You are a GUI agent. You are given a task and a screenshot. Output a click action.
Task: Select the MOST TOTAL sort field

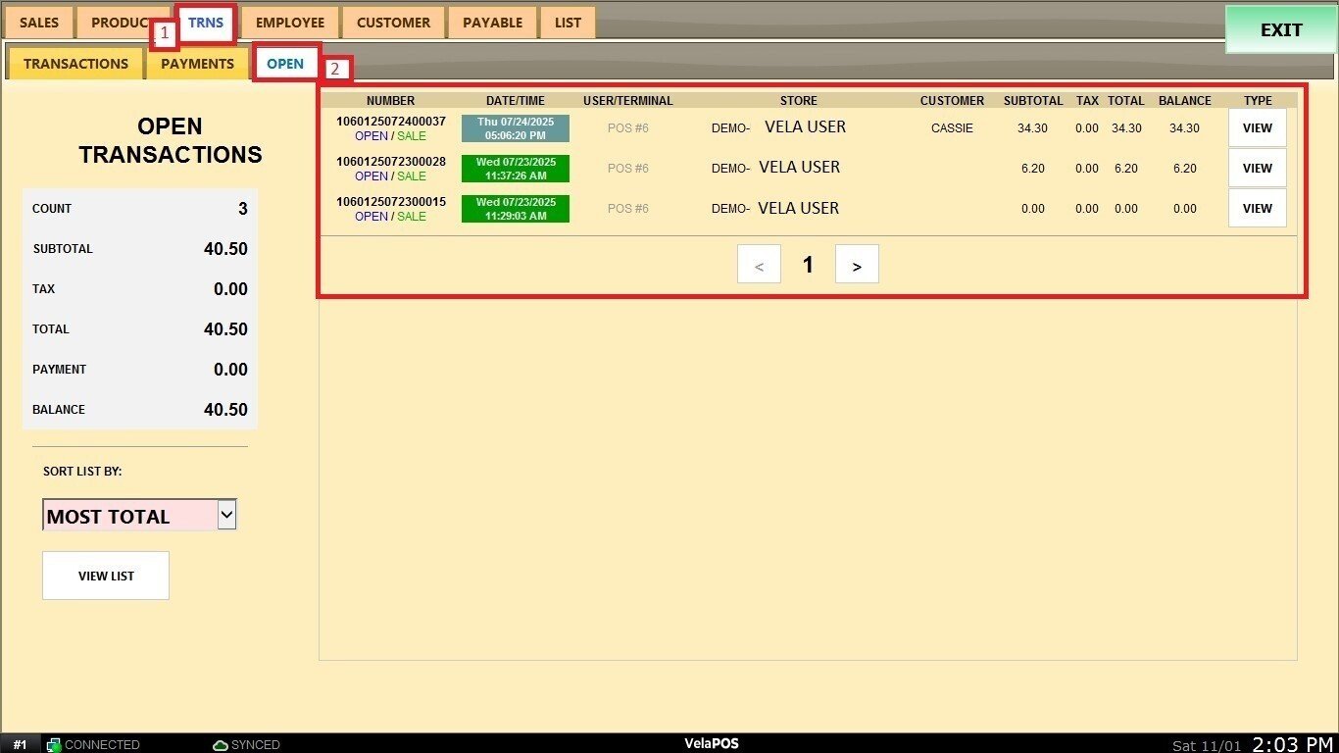coord(128,516)
